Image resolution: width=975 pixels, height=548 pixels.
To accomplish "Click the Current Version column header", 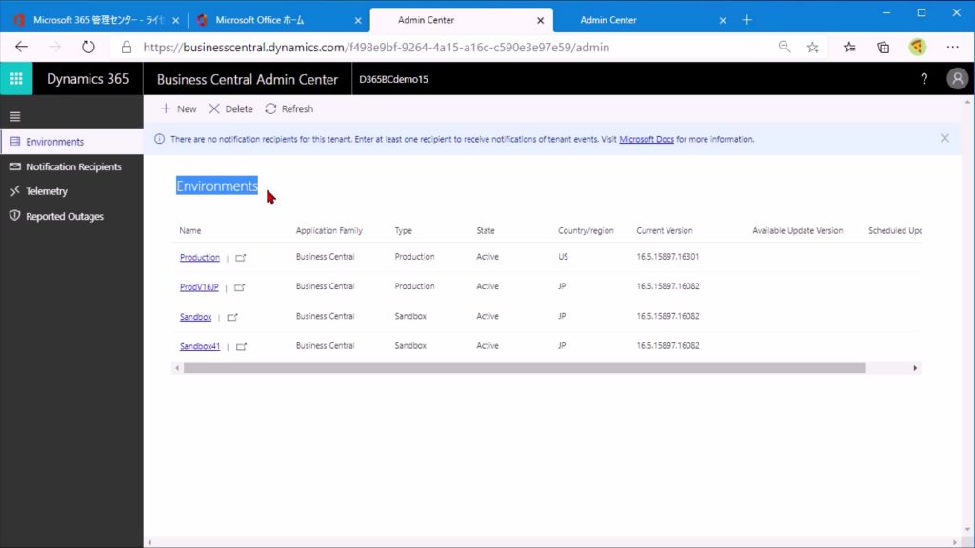I will click(664, 230).
